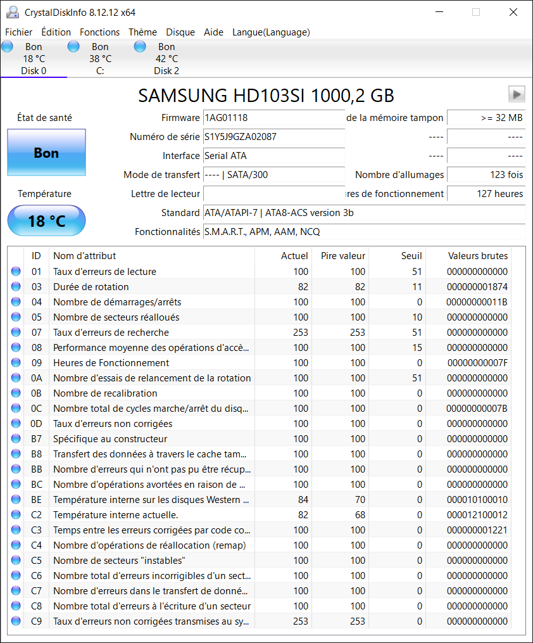Click the Disk 0 blue status orb

click(x=8, y=46)
